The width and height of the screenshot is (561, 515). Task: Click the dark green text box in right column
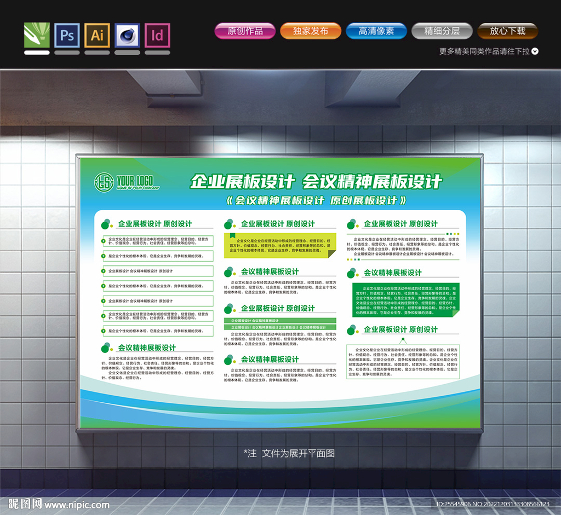[x=406, y=300]
